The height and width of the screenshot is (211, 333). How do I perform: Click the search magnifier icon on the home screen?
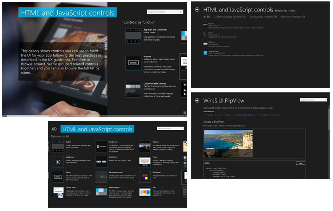point(181,12)
